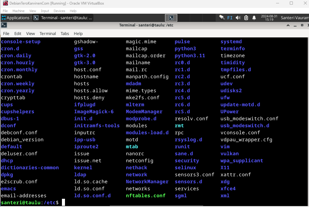Click the terminal window title bar icon
Viewport: 309px width, 207px height.
point(4,25)
